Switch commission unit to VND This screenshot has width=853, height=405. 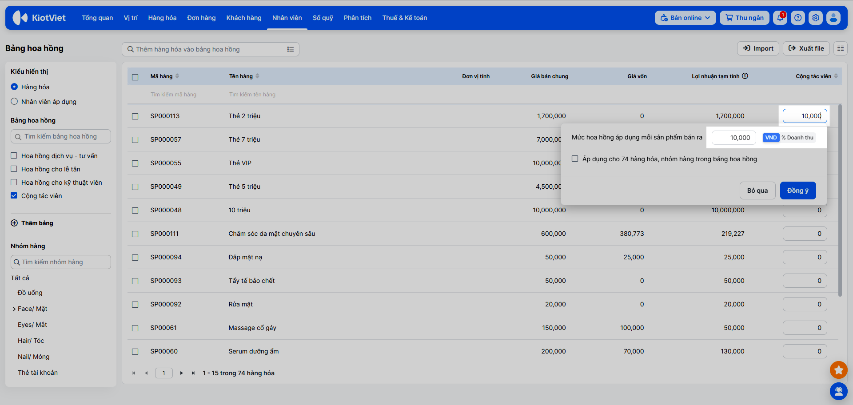[x=771, y=138]
